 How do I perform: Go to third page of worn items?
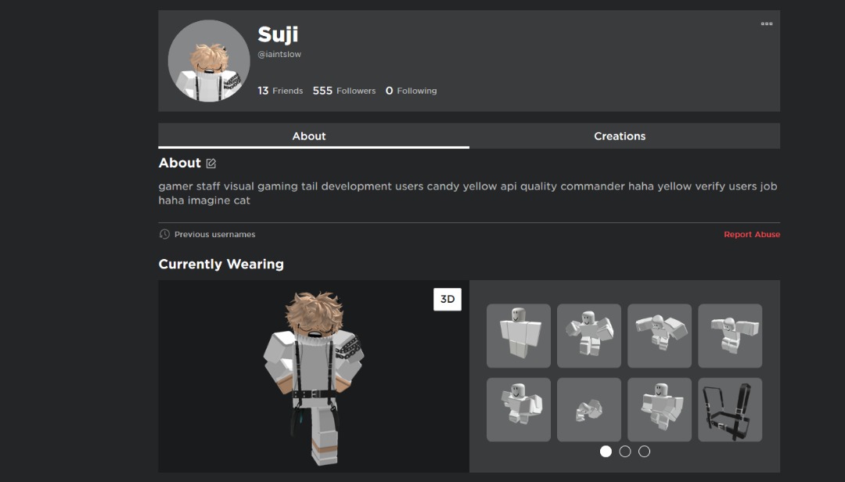[x=644, y=451]
